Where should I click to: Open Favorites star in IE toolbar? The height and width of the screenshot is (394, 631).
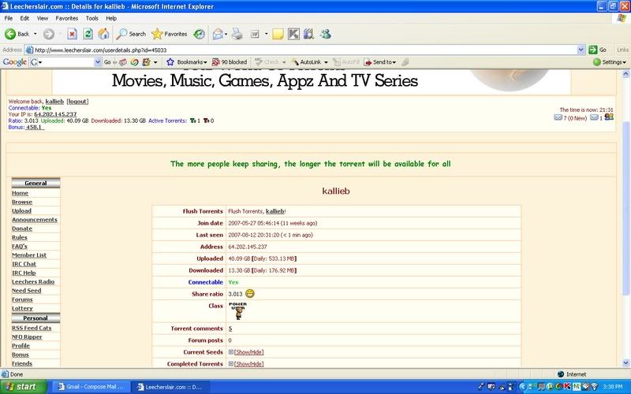pyautogui.click(x=170, y=34)
